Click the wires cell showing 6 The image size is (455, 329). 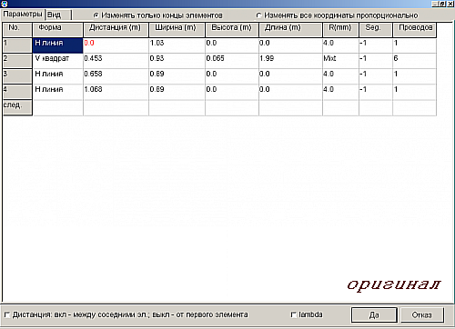pos(415,61)
